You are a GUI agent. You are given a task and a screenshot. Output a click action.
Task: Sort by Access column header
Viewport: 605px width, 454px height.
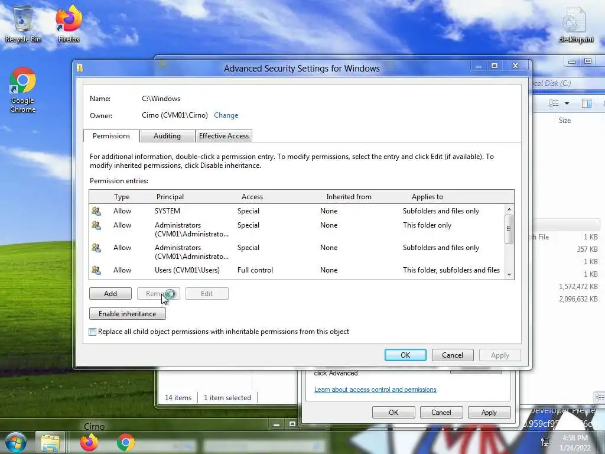pyautogui.click(x=252, y=197)
